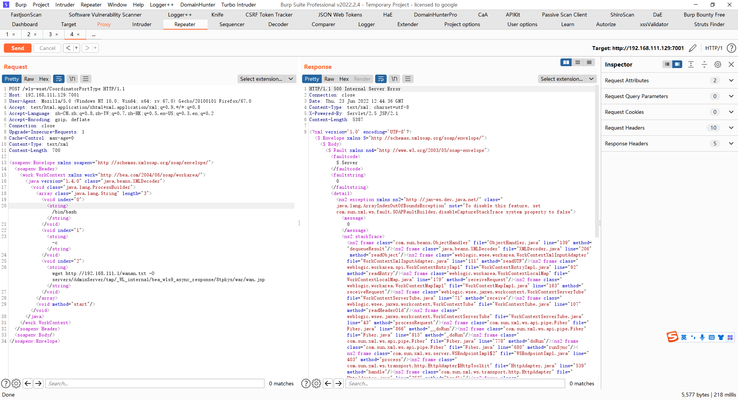The height and width of the screenshot is (400, 738).
Task: Click Sogou soft keyboard icon
Action: (x=711, y=337)
